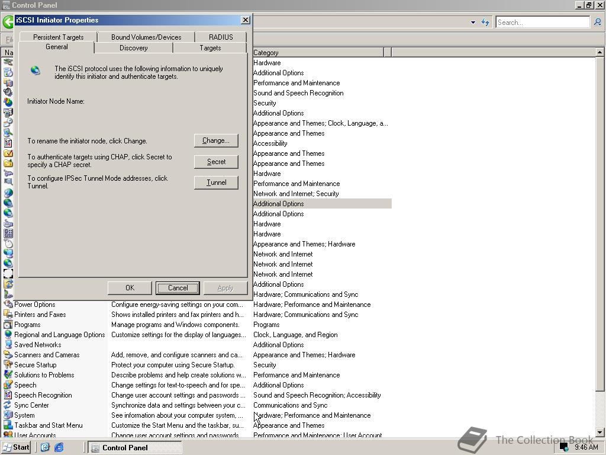Click the Speech Recognition icon
Screen dimensions: 606x455
(8, 395)
